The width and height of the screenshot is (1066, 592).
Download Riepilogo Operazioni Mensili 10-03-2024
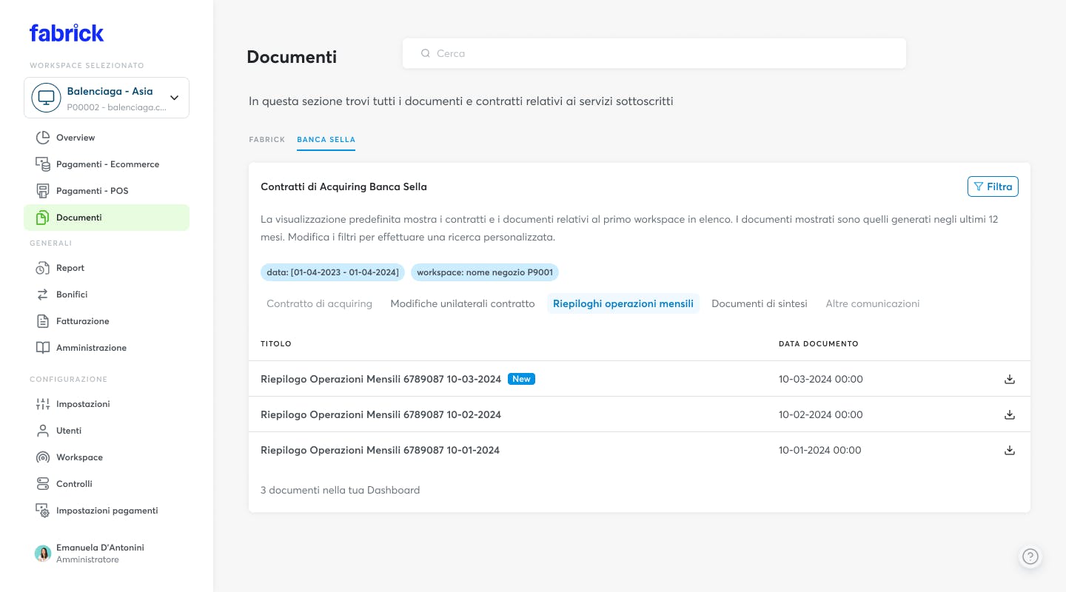(x=1009, y=379)
